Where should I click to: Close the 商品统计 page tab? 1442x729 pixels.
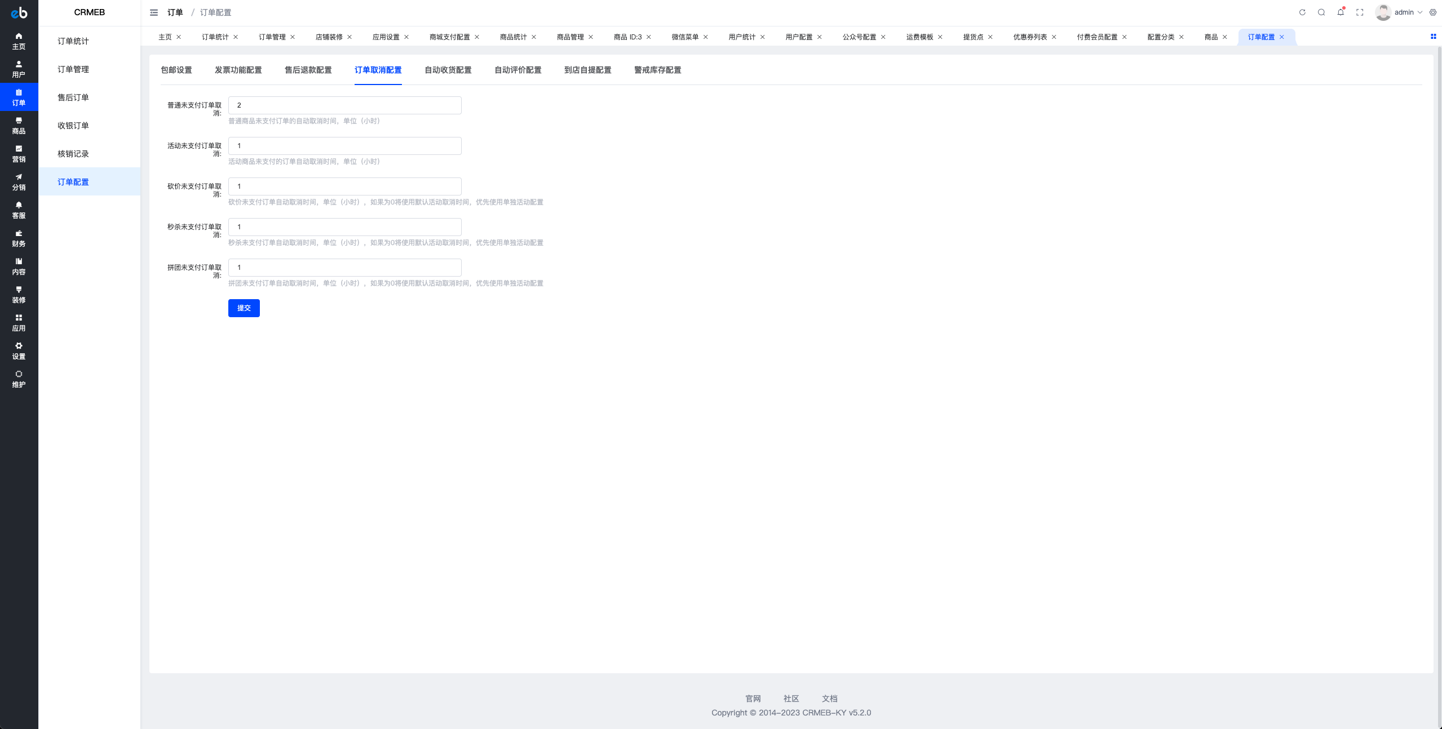click(x=534, y=37)
